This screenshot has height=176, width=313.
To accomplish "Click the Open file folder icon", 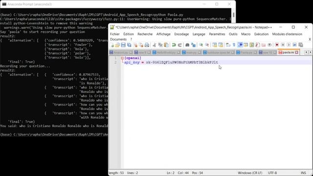I will [x=117, y=45].
